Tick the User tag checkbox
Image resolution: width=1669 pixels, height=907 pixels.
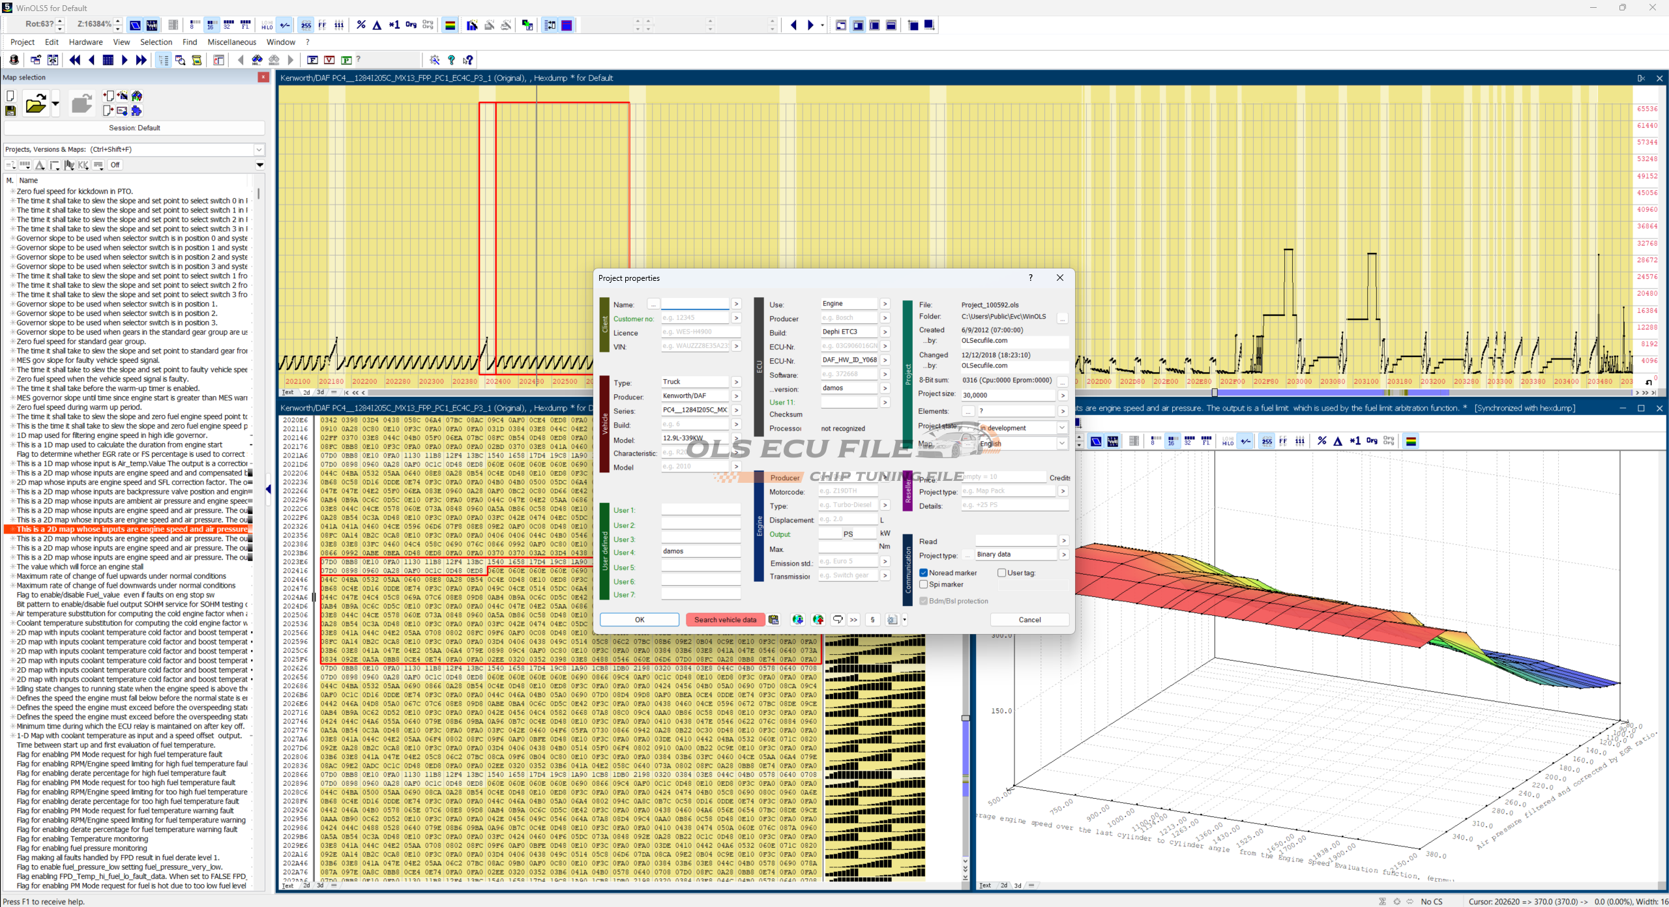pos(1001,573)
